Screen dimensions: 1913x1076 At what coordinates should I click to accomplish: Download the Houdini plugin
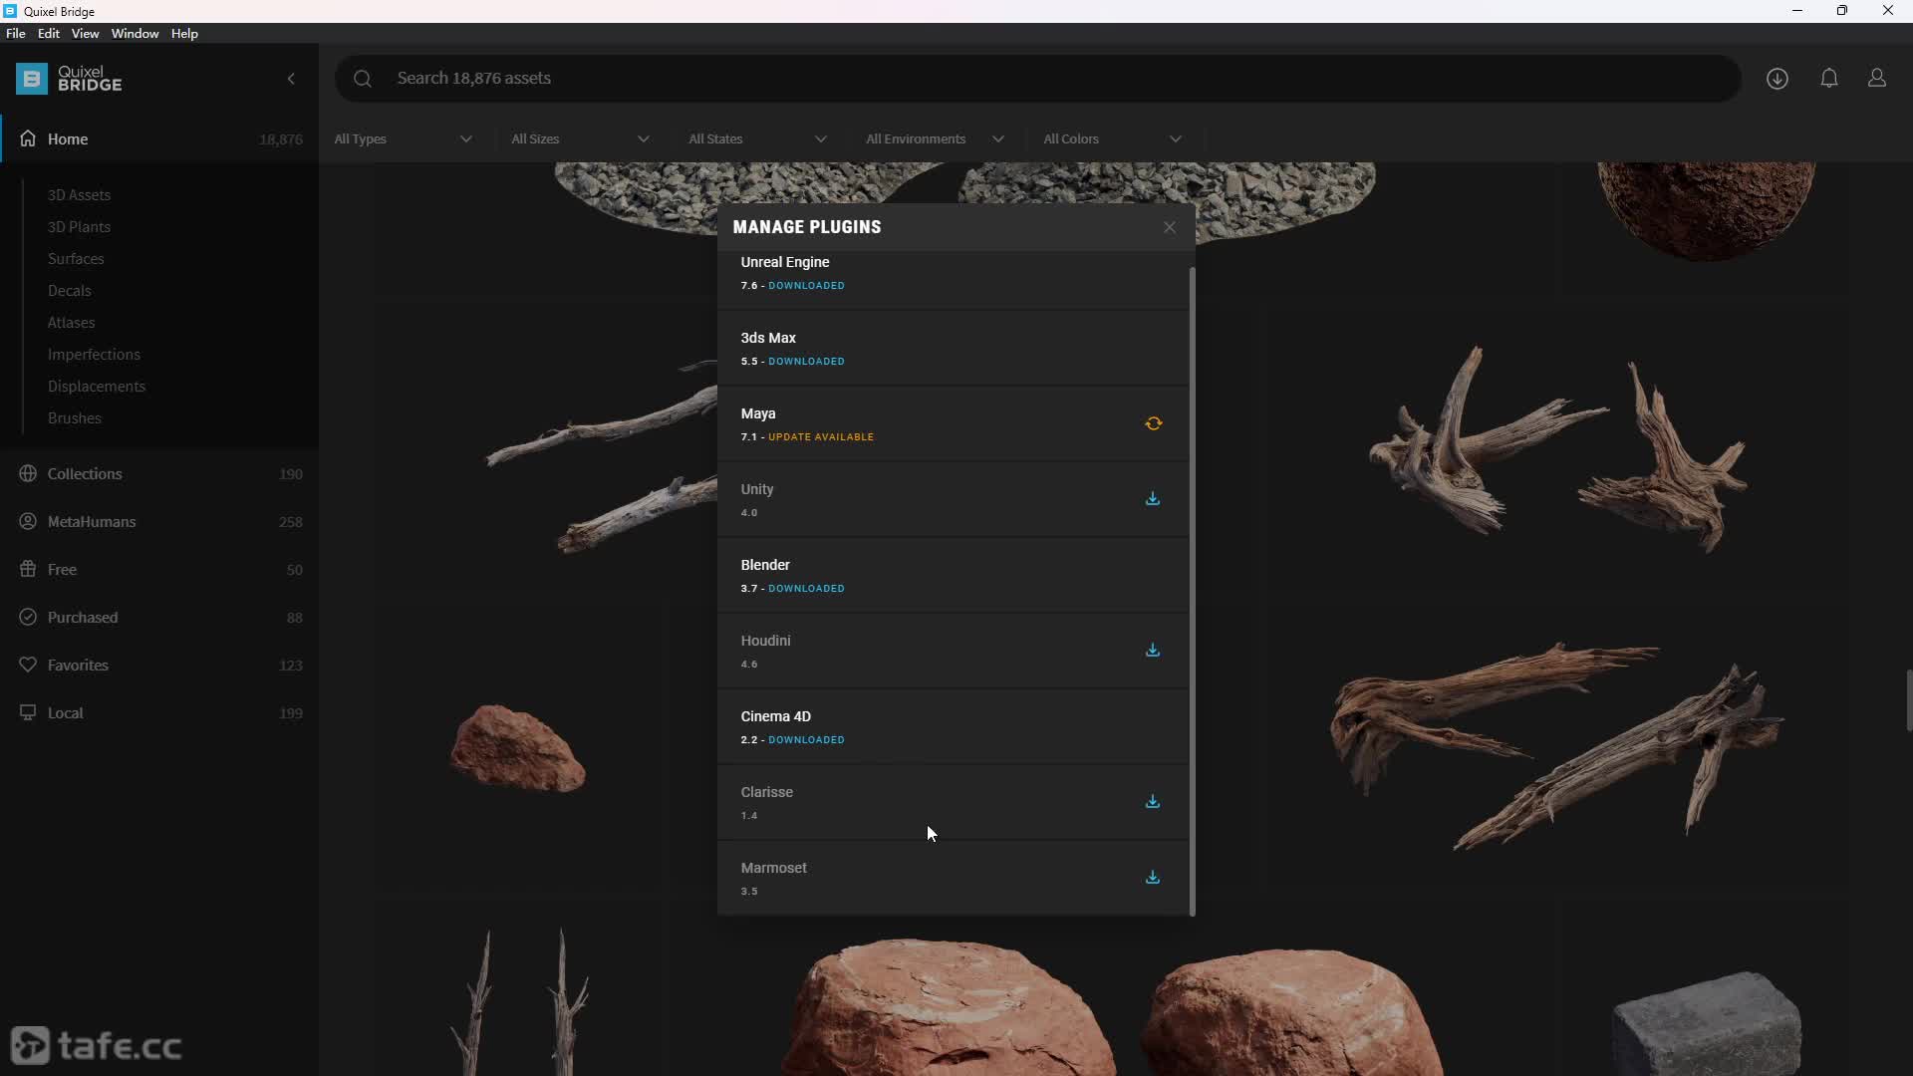1153,650
